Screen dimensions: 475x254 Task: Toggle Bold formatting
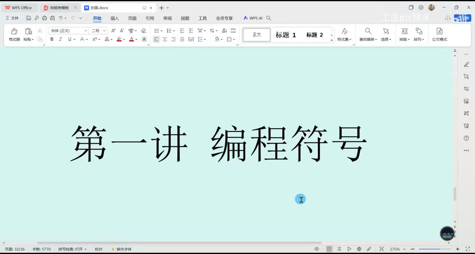tap(52, 39)
